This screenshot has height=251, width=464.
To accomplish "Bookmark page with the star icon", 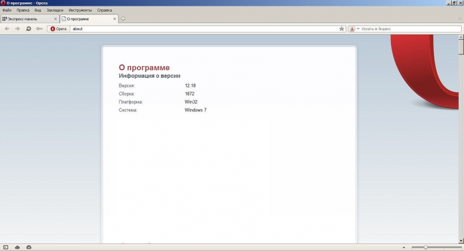I will pos(342,28).
